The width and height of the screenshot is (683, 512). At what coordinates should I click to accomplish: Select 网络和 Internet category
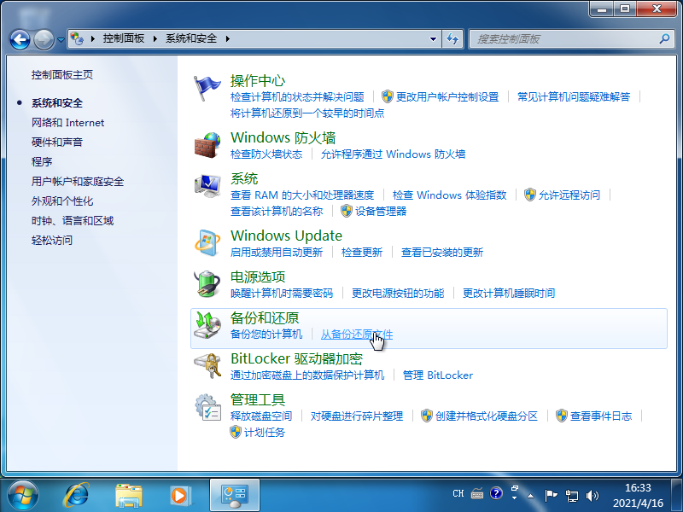click(68, 123)
